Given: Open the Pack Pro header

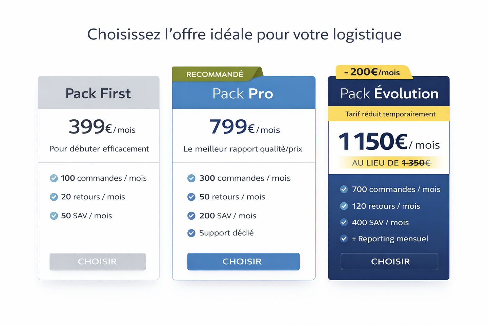Looking at the screenshot, I should coord(244,93).
